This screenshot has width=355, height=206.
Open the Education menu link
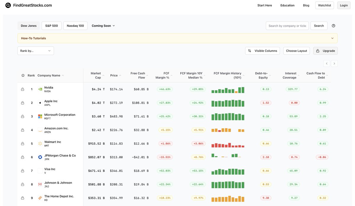coord(287,5)
